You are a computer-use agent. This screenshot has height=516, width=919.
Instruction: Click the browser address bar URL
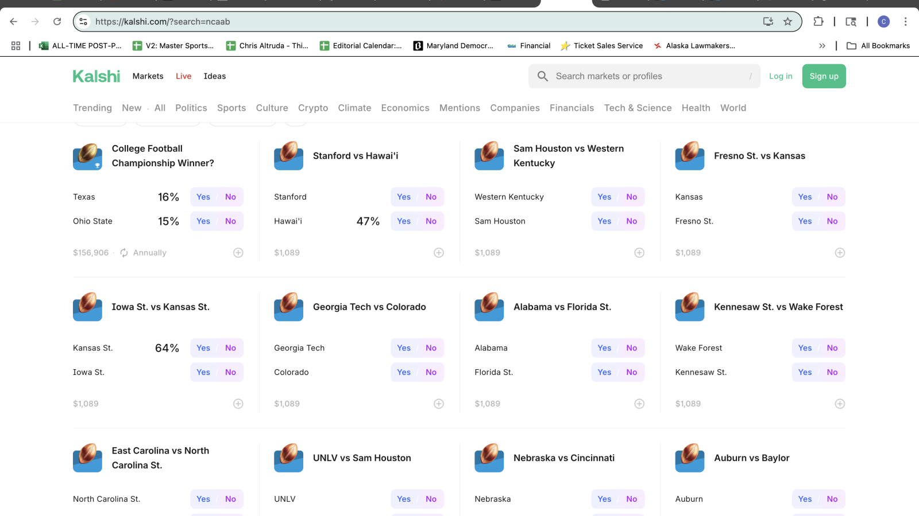pyautogui.click(x=163, y=22)
